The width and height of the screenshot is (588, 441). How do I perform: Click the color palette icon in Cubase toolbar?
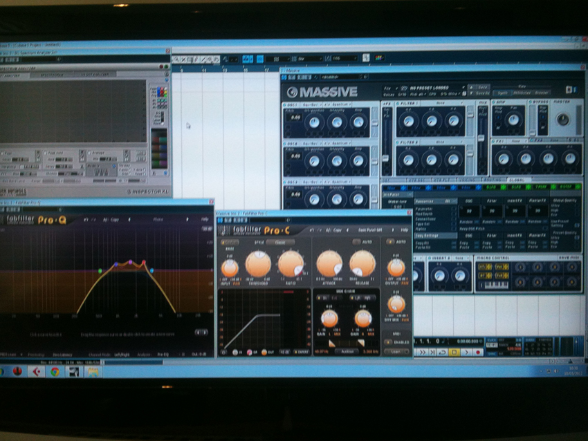coord(379,57)
